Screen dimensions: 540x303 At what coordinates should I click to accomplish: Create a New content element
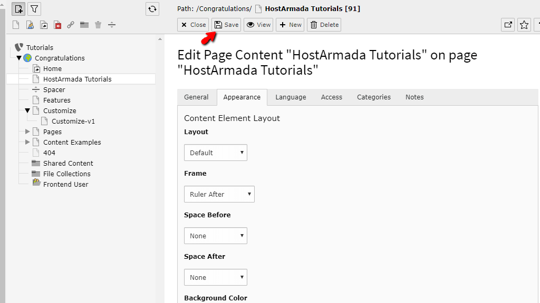point(290,25)
